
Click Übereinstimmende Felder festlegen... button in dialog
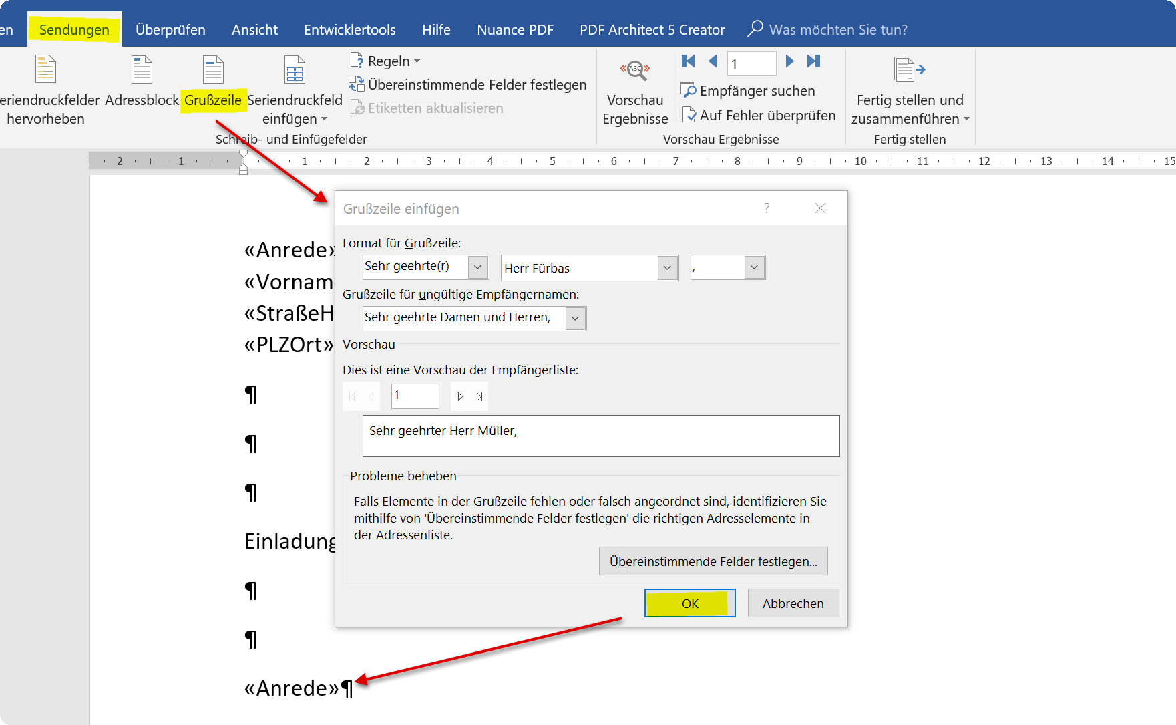(713, 561)
